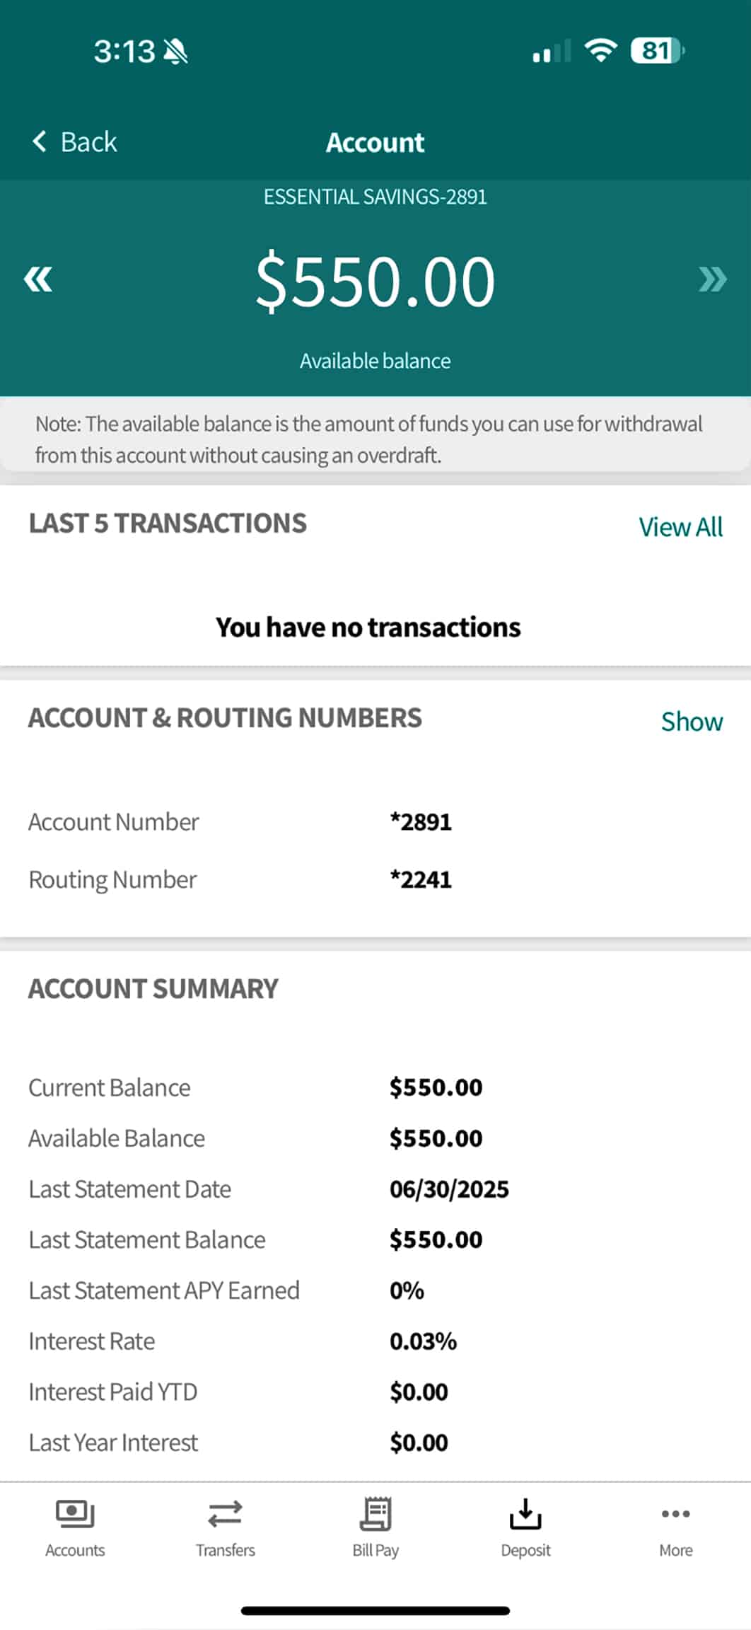Tap the masked Account Number *2891
The height and width of the screenshot is (1630, 751).
click(421, 822)
